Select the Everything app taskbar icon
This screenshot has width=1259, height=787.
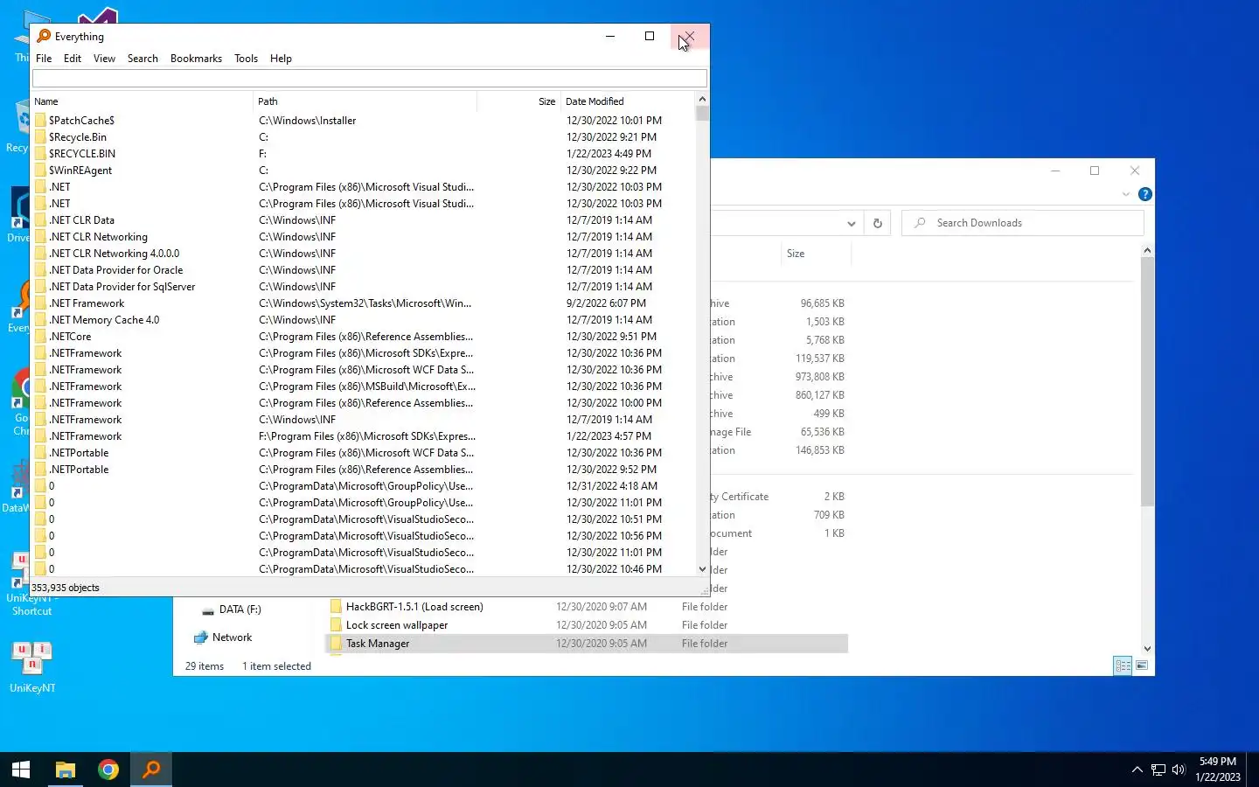(151, 770)
